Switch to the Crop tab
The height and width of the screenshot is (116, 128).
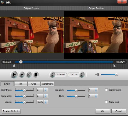point(34,84)
